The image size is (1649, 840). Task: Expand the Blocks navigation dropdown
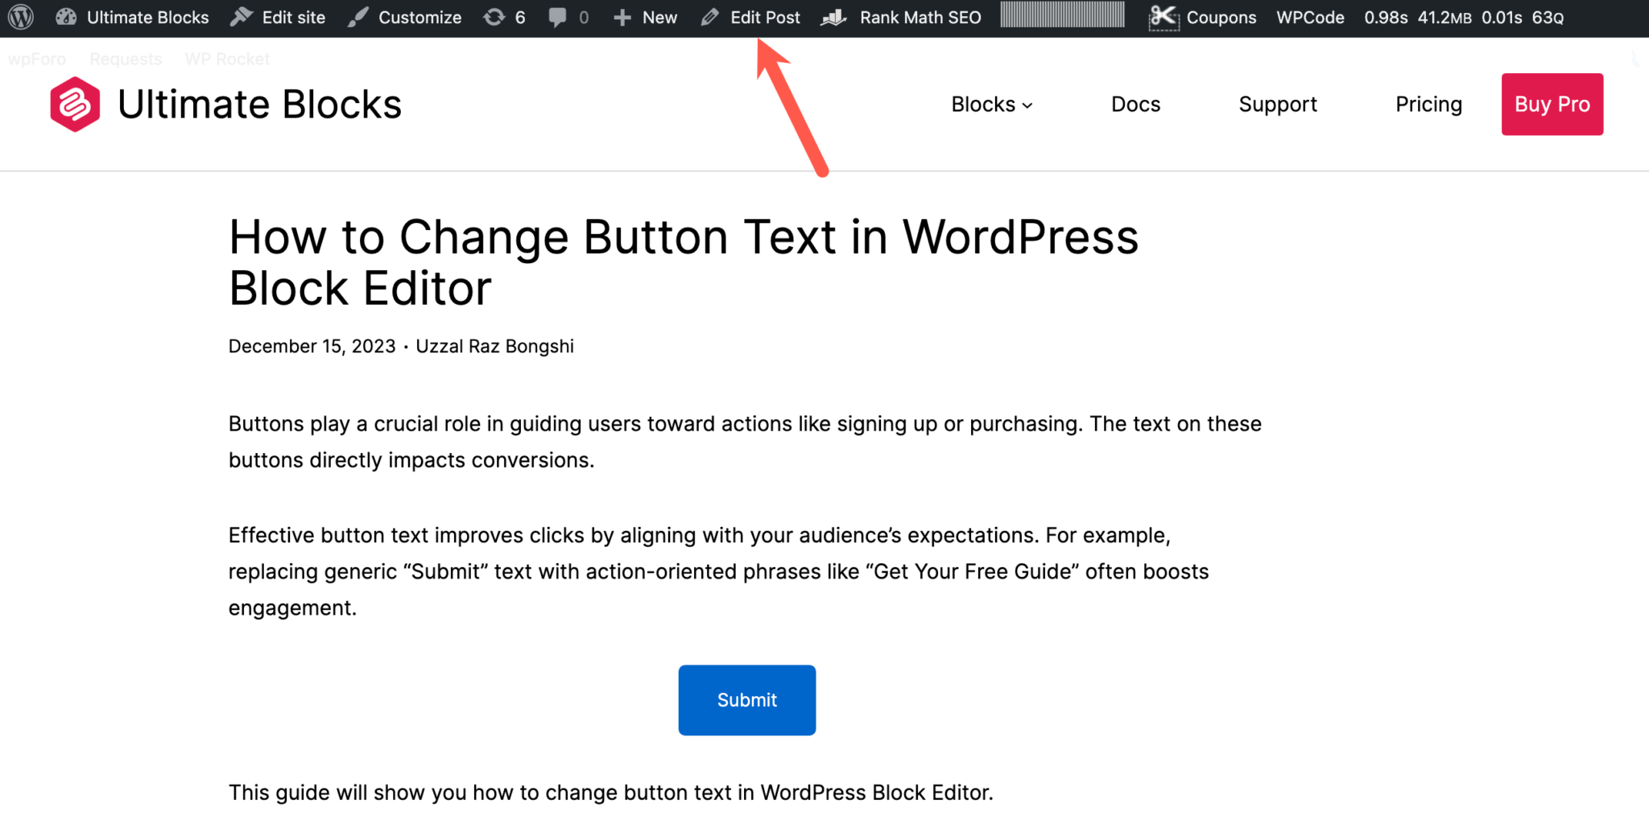point(991,104)
